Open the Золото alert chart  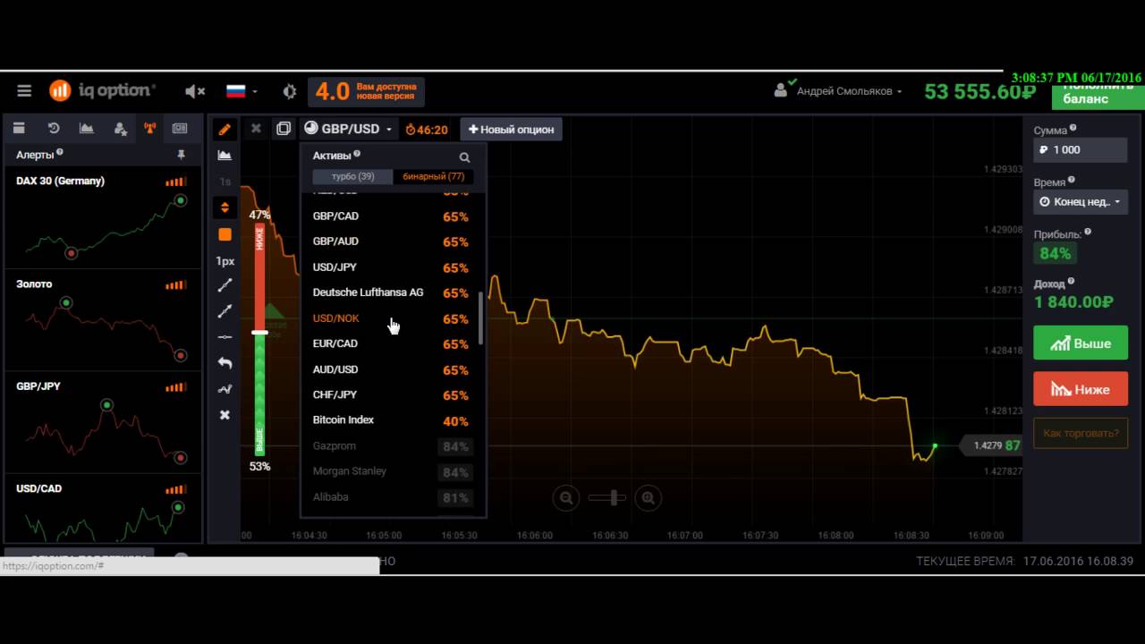click(x=103, y=321)
